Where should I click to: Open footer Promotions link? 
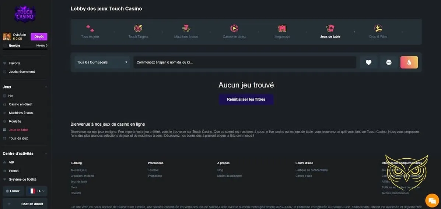click(155, 176)
